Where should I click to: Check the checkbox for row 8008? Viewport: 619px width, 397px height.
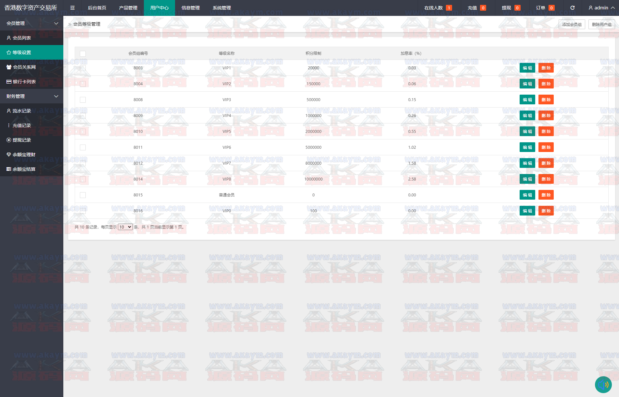(83, 100)
